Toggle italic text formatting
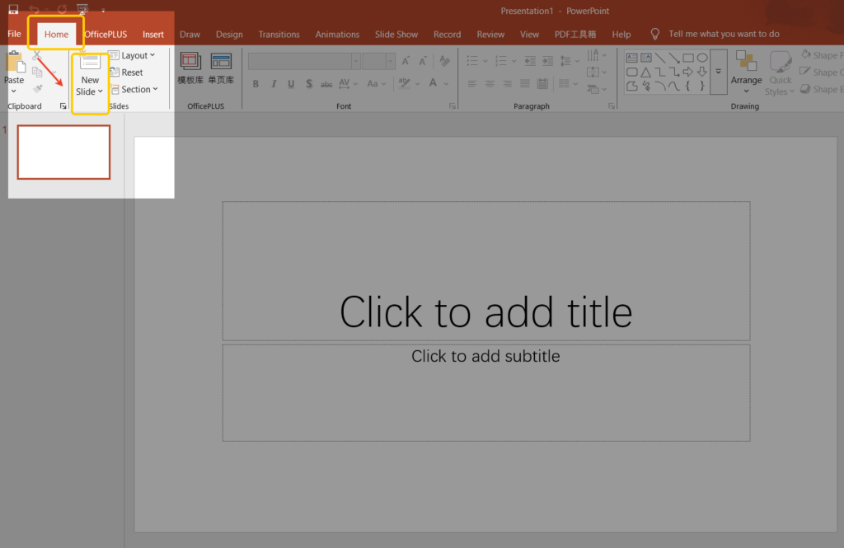 tap(274, 84)
